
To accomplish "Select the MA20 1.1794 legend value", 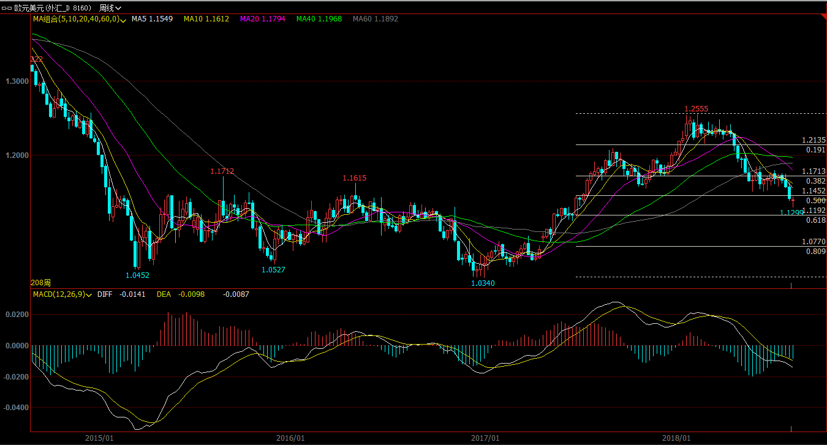I will point(263,19).
